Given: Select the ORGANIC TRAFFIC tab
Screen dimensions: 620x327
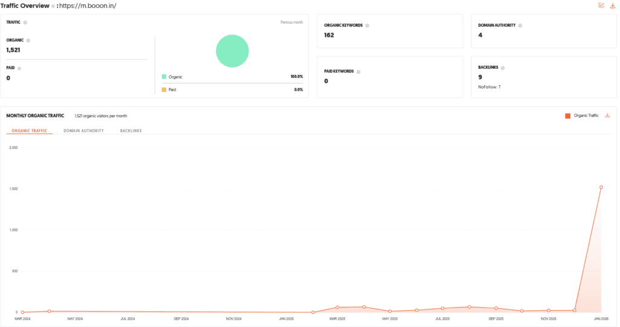Looking at the screenshot, I should (x=29, y=131).
